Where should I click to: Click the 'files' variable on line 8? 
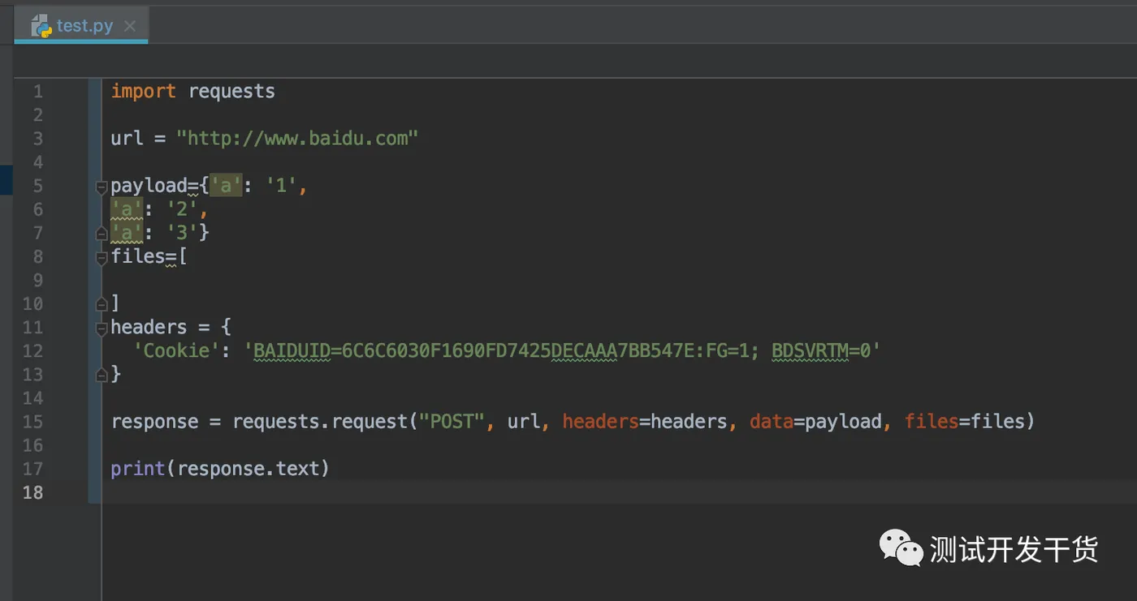click(138, 256)
